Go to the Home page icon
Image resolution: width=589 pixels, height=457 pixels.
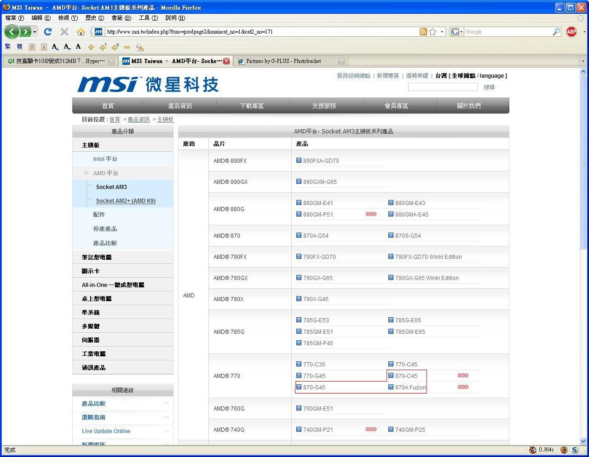pos(81,32)
